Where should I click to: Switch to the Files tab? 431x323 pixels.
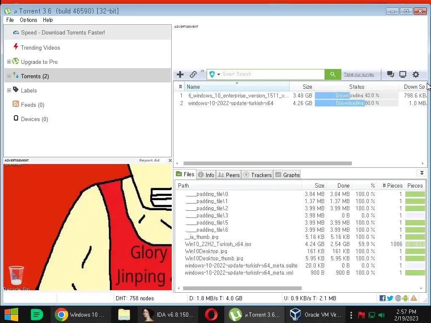(185, 175)
